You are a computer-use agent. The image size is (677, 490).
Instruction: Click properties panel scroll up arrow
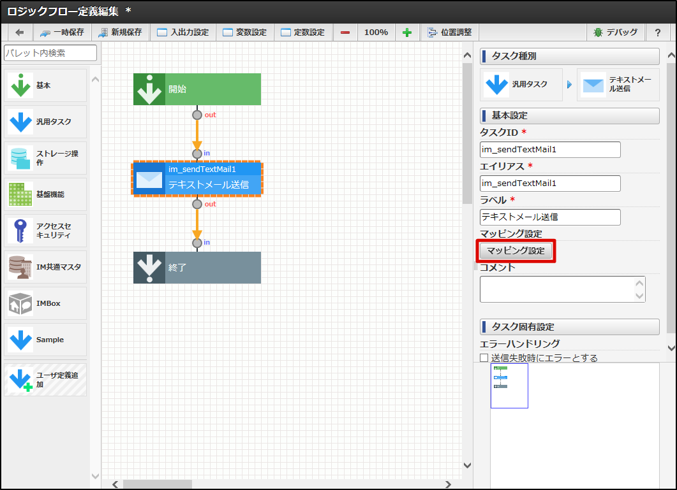(x=671, y=55)
